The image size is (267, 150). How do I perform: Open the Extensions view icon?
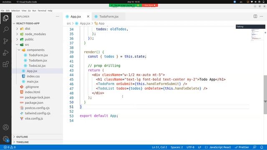5,64
